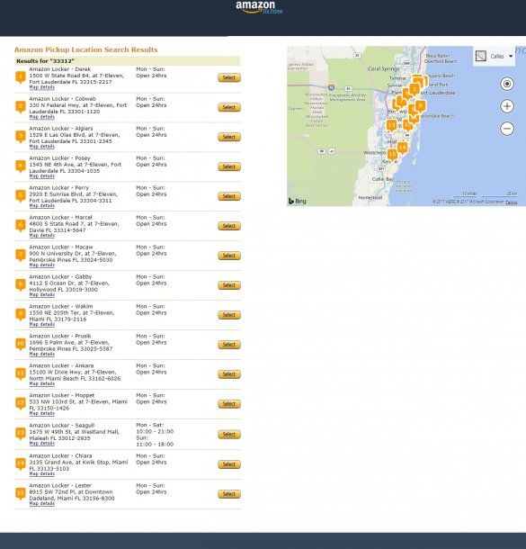Click map pin 14 on the map
Screen dimensions: 526x549
[x=402, y=148]
